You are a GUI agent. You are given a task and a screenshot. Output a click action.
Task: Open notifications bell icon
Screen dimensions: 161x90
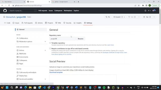(145, 10)
